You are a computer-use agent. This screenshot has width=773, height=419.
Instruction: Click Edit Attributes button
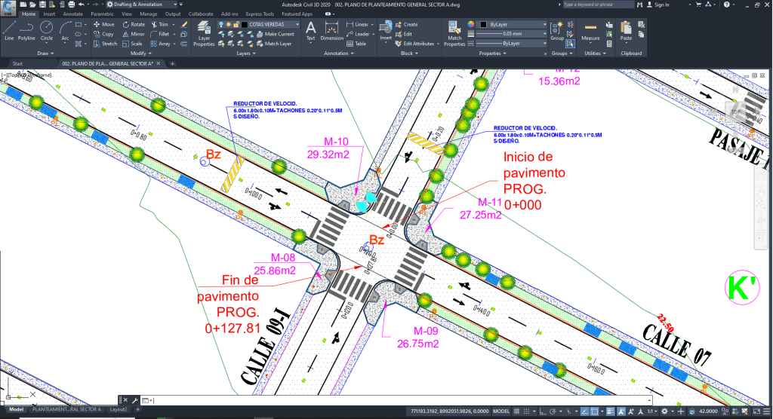pos(415,44)
